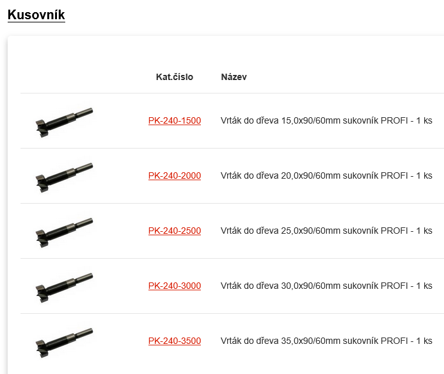Pick the 30,0x90/60mm sukovník product name
The image size is (444, 374).
coord(326,286)
